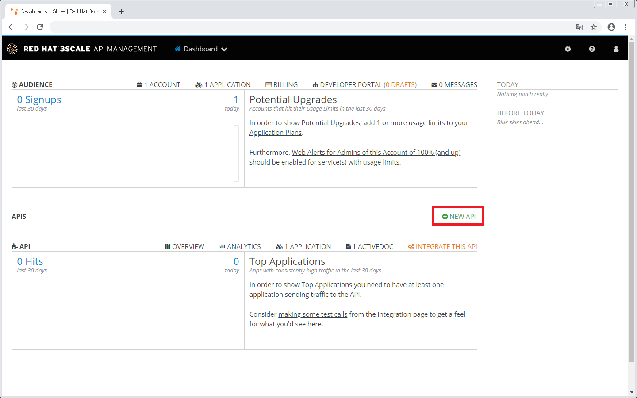
Task: Open Chrome three-dot menu
Action: pyautogui.click(x=625, y=27)
